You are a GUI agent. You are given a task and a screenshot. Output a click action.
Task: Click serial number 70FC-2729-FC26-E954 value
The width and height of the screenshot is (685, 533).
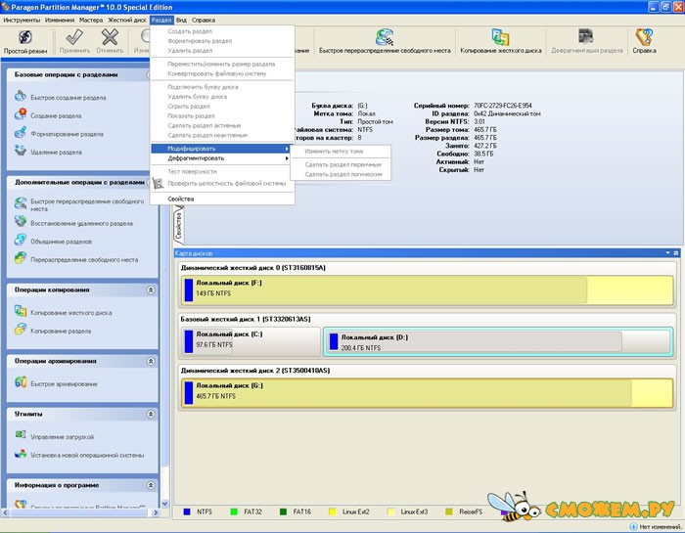coord(503,106)
